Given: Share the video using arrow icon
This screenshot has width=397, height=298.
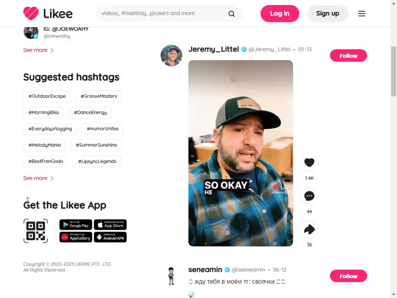Looking at the screenshot, I should click(309, 229).
